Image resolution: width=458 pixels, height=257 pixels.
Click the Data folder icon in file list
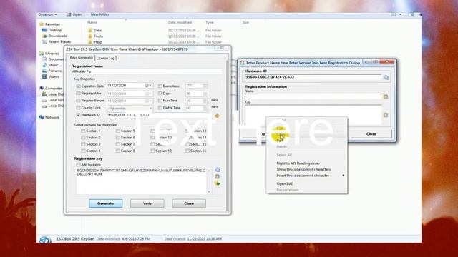[x=90, y=30]
